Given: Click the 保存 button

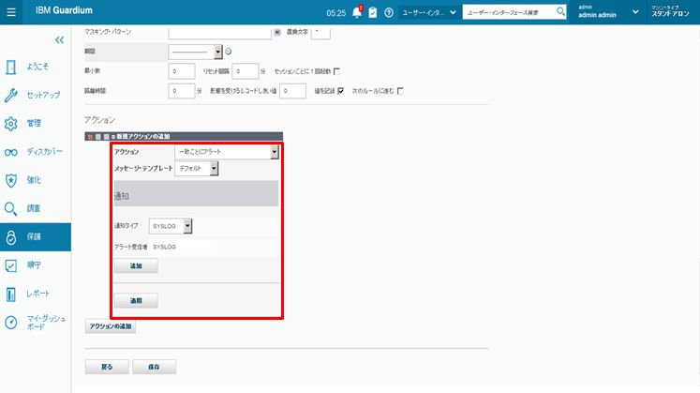Looking at the screenshot, I should click(x=154, y=367).
